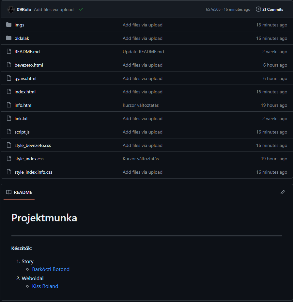
Task: Open the gyava.html file
Action: [25, 78]
